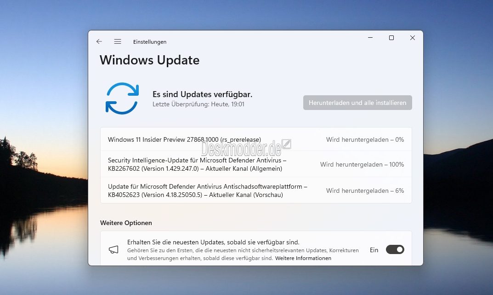
Task: Click the Letzte Überprüfung: Heute, 19:01 text
Action: [198, 104]
